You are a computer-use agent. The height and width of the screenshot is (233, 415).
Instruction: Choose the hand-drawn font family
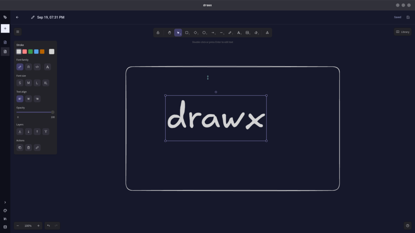pos(20,67)
